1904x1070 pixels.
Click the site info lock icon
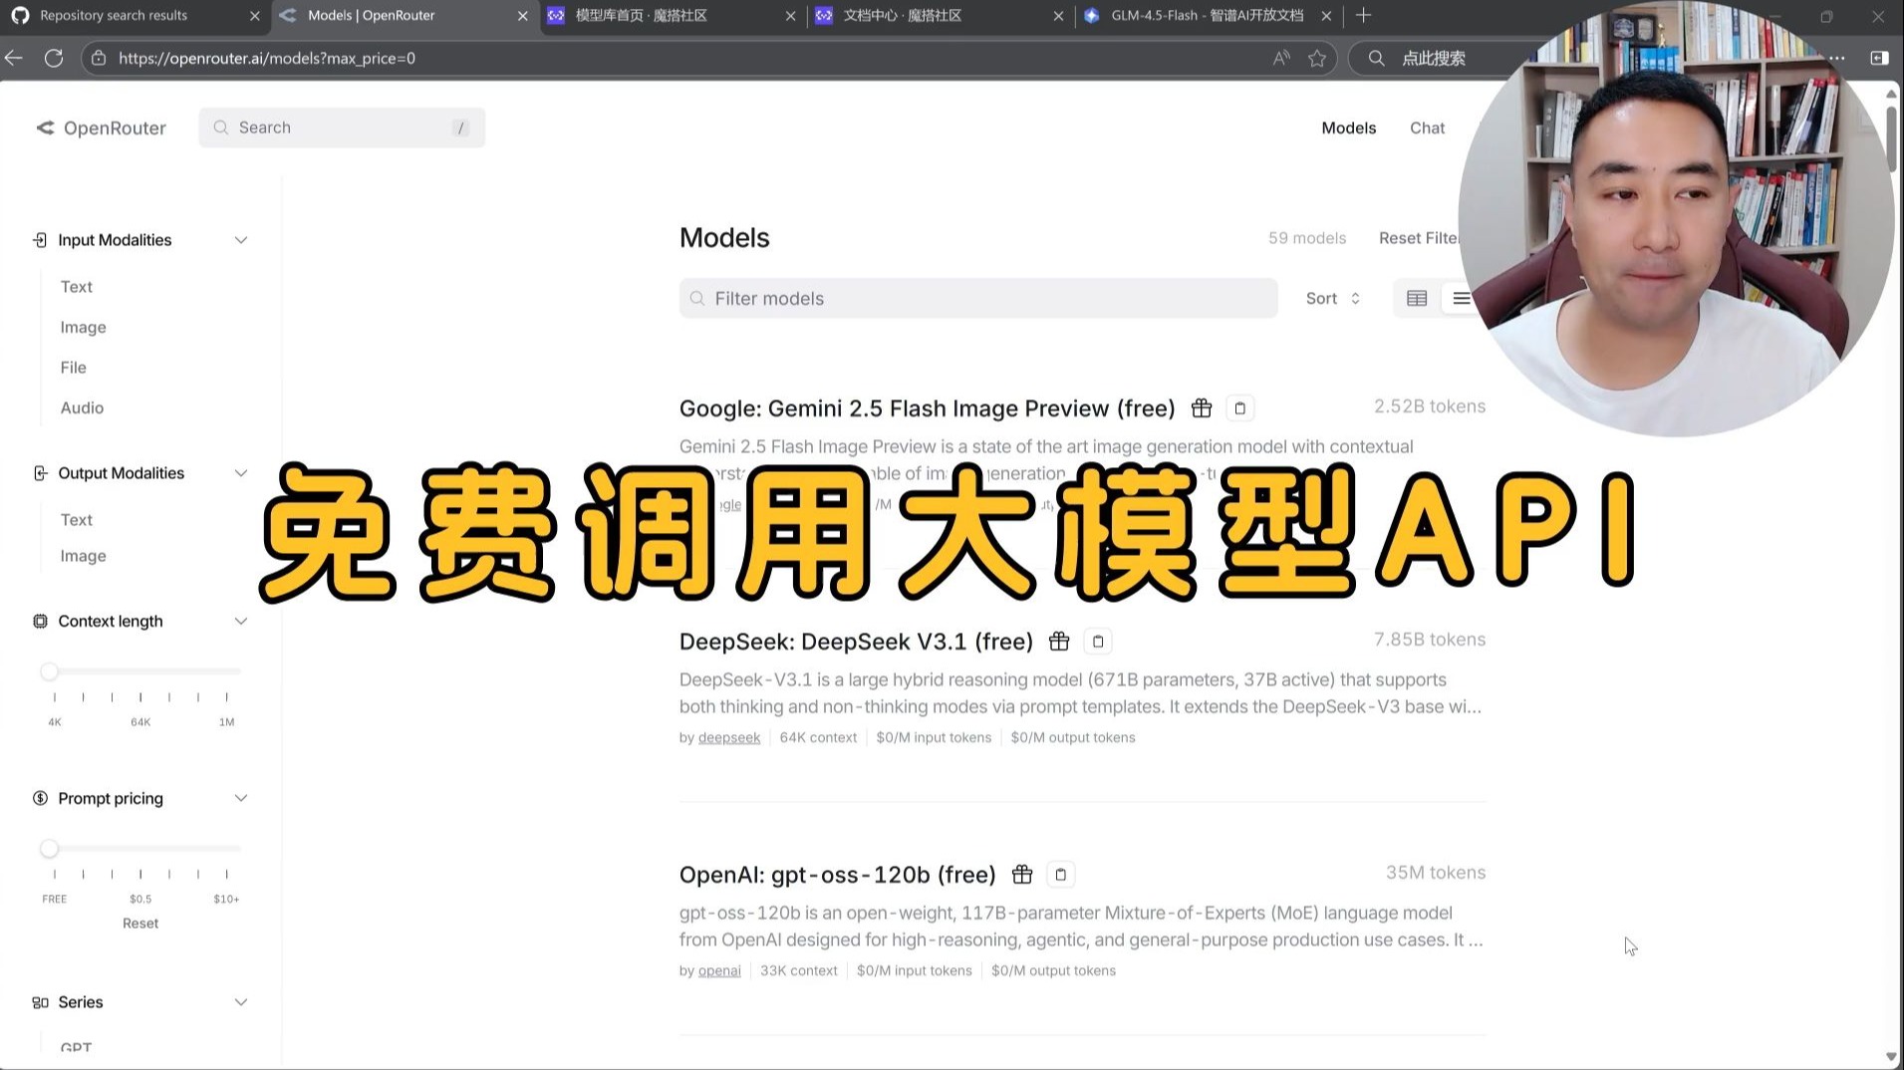[99, 58]
